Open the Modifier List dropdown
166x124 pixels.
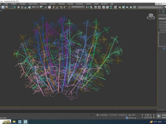[162, 19]
